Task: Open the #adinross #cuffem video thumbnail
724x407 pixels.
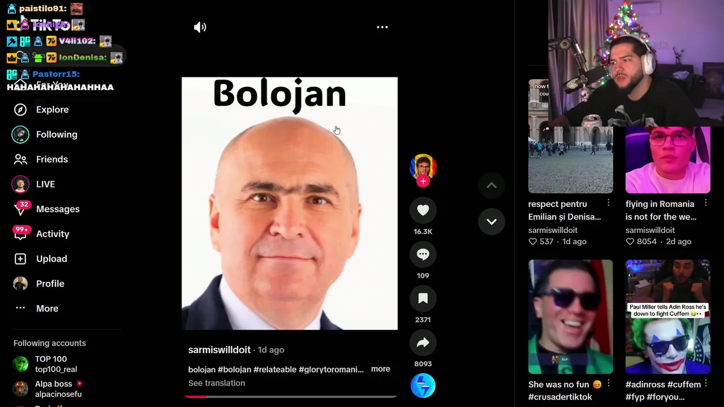Action: click(668, 317)
